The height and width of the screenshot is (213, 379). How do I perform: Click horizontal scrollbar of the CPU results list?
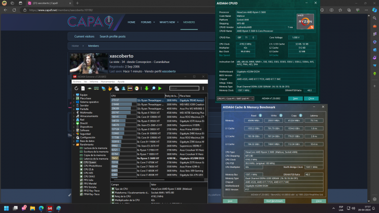[139, 180]
